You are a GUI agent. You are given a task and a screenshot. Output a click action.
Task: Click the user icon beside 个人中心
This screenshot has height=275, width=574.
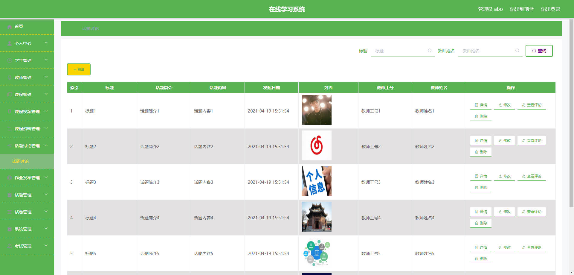pyautogui.click(x=10, y=43)
